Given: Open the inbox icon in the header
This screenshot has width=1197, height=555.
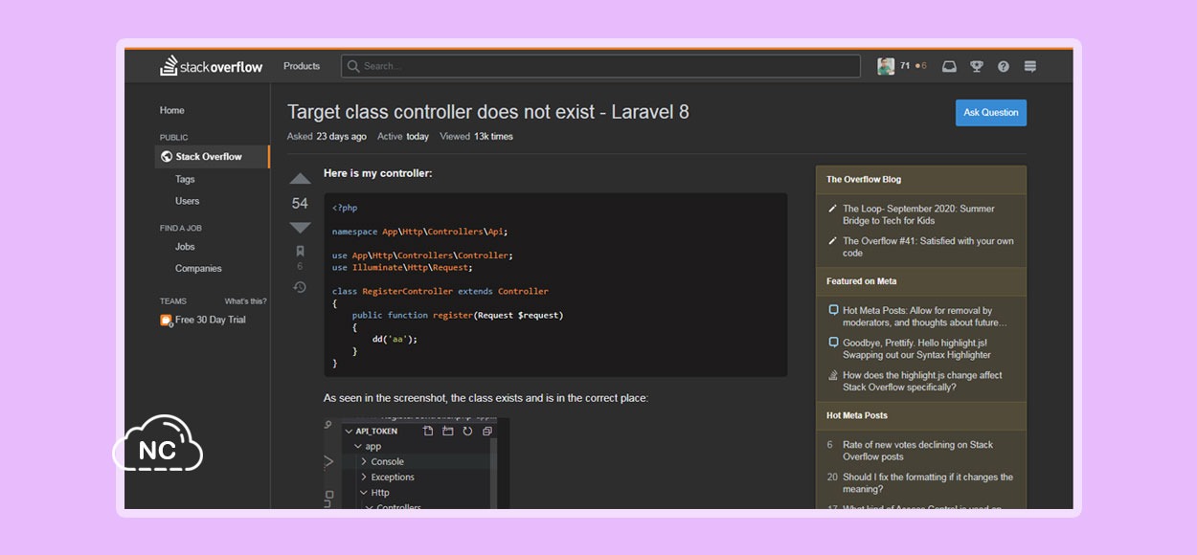Looking at the screenshot, I should (x=949, y=66).
